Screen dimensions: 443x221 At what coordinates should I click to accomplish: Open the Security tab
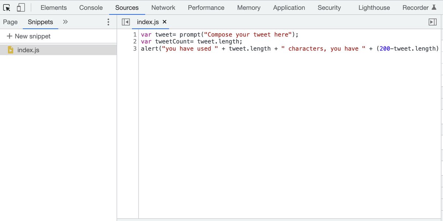329,7
